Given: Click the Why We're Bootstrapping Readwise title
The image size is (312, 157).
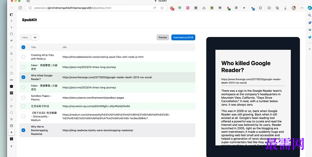Looking at the screenshot, I should click(39, 130).
